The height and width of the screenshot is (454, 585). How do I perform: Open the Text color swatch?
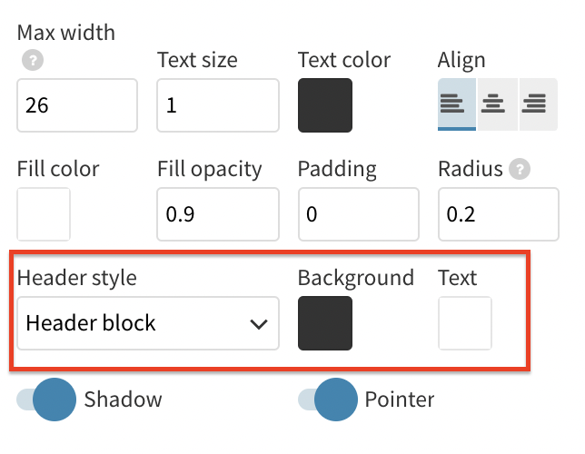pyautogui.click(x=325, y=105)
